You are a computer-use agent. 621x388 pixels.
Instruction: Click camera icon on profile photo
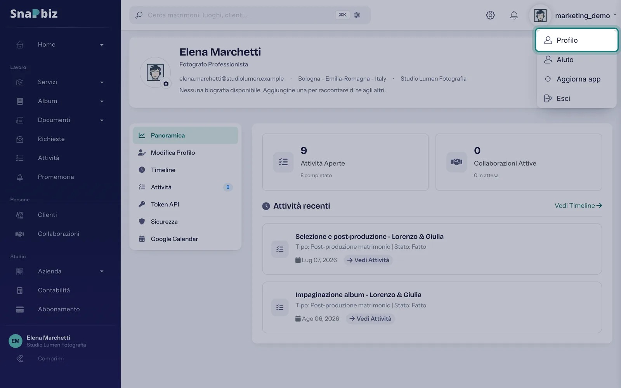(x=166, y=83)
